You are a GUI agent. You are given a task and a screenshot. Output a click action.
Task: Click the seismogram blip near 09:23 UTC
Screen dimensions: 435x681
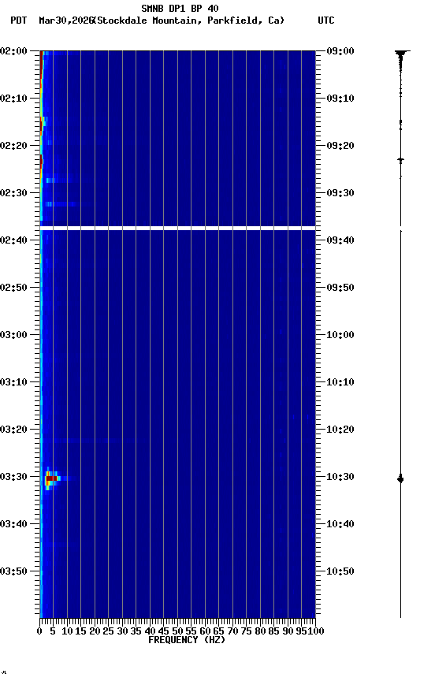pos(400,160)
